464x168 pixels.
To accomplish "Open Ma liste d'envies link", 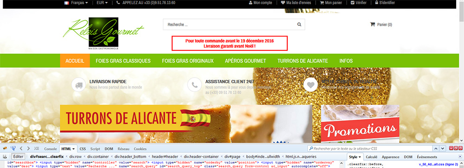I will pos(296,3).
